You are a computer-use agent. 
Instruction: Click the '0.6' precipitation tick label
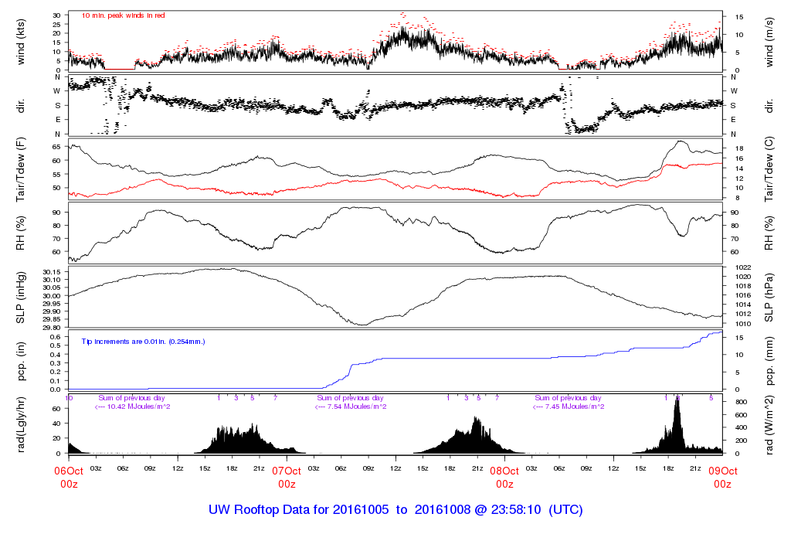56,337
